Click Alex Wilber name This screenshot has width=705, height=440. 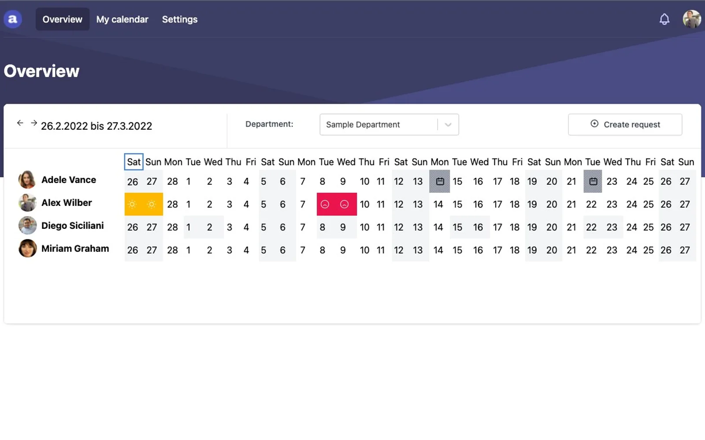click(x=67, y=202)
